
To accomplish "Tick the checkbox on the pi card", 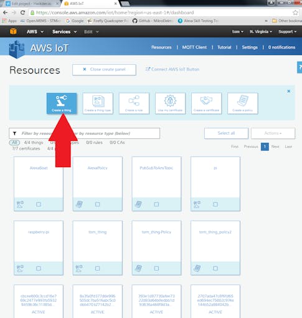I will click(215, 205).
